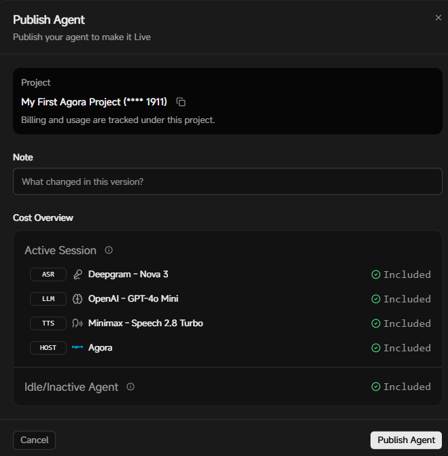Image resolution: width=448 pixels, height=456 pixels.
Task: Click the green check icon in the OpenAI row
Action: pos(376,298)
